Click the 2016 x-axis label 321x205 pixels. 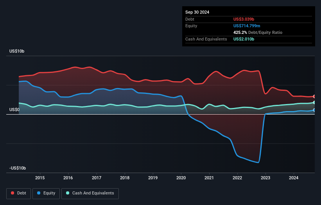tap(68, 178)
